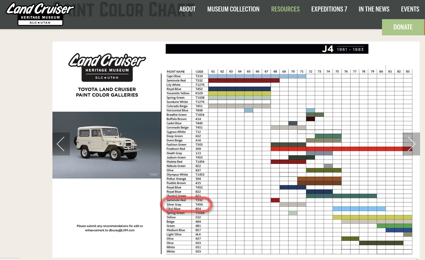The width and height of the screenshot is (425, 260).
Task: Click 'Horizontal Blue' paint name
Action: click(x=177, y=110)
